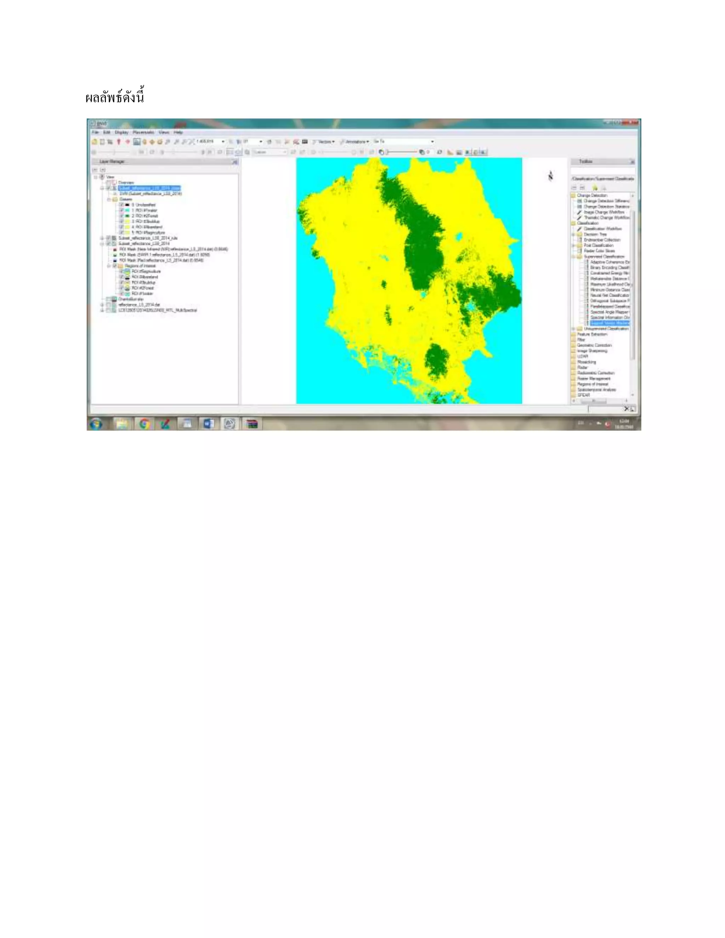Image resolution: width=725 pixels, height=938 pixels.
Task: Click the Chrome icon in the taskbar
Action: tap(144, 424)
